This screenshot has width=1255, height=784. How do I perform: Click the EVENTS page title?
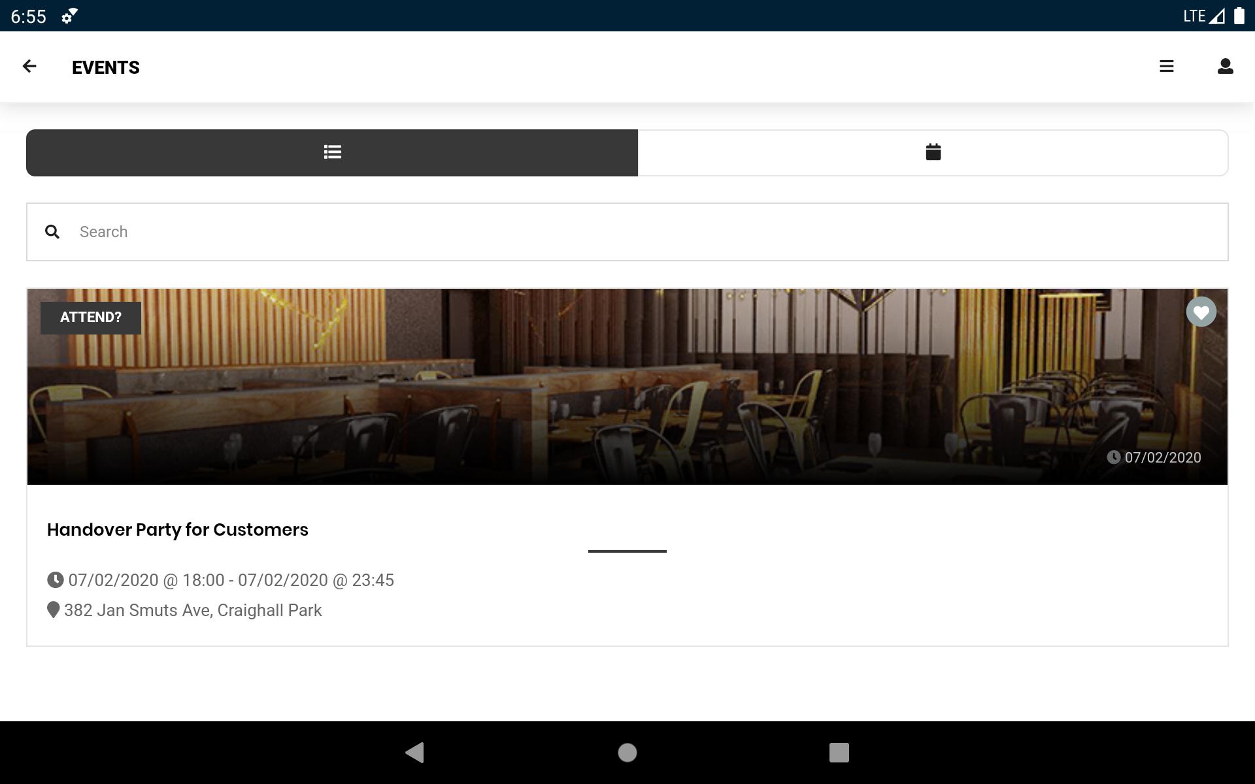(106, 67)
